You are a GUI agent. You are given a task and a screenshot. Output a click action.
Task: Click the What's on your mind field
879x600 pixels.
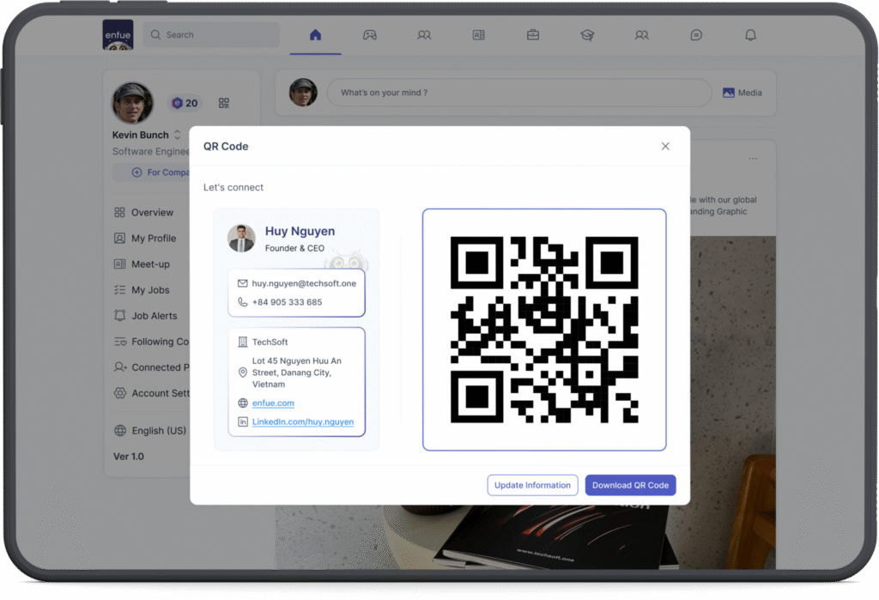click(x=518, y=93)
